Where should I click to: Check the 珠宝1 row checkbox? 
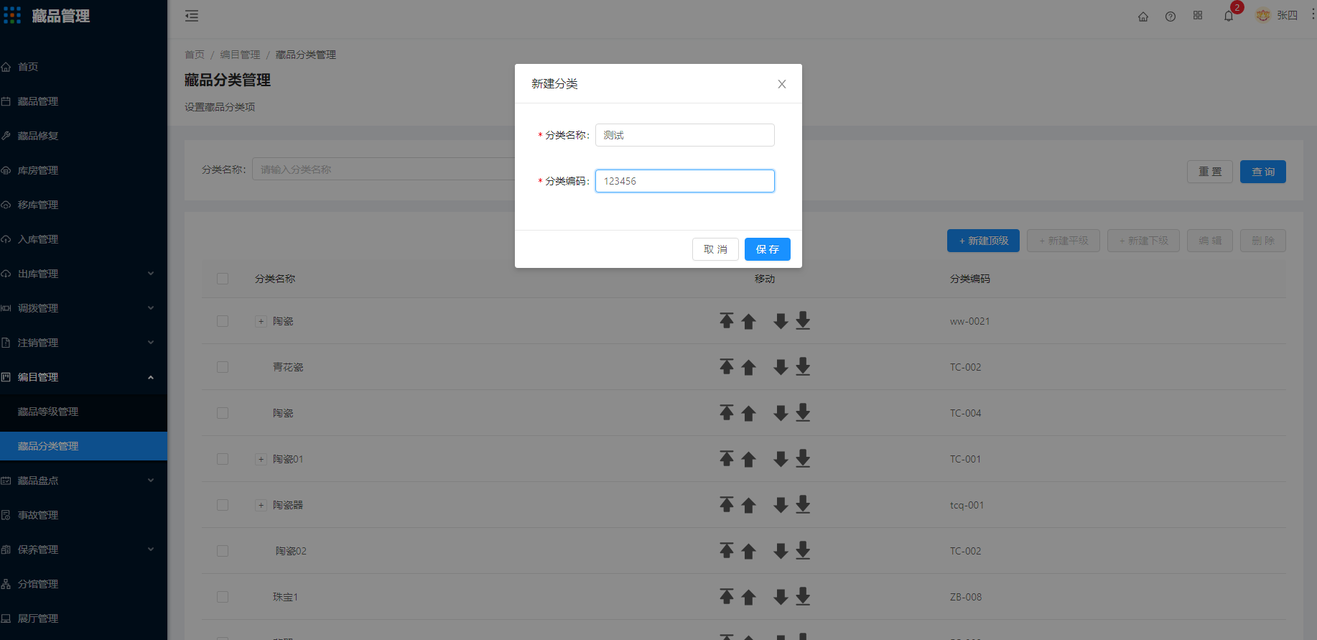tap(223, 597)
